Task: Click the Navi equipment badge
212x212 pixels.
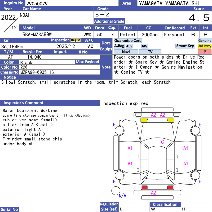Action: (126, 52)
